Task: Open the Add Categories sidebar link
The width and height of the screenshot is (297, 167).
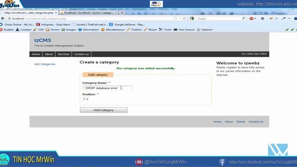Action: pos(45,64)
